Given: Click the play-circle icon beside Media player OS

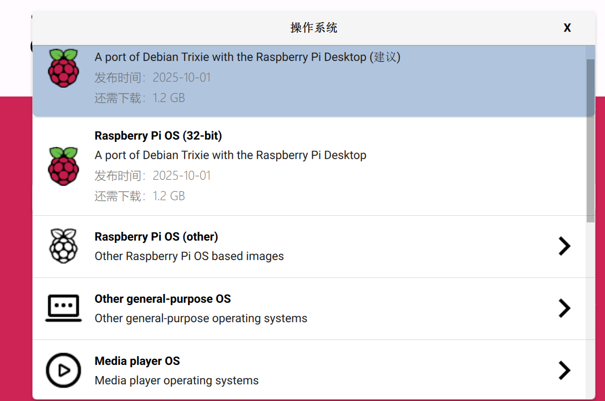Looking at the screenshot, I should 63,370.
